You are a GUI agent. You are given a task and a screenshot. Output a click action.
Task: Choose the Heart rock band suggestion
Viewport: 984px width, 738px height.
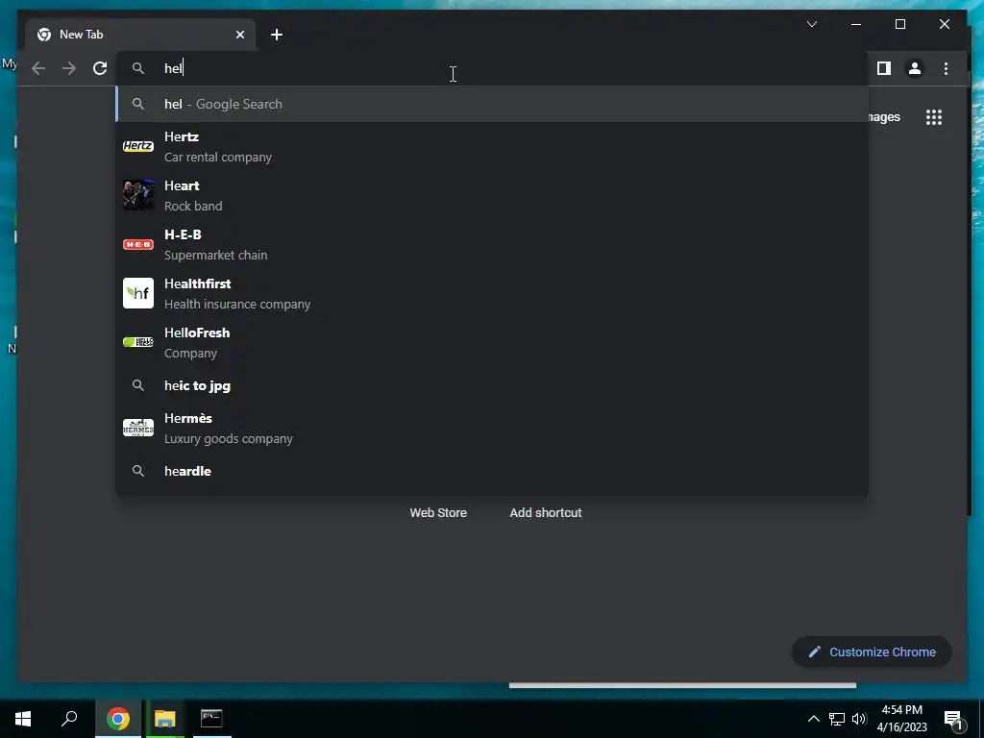(x=492, y=196)
